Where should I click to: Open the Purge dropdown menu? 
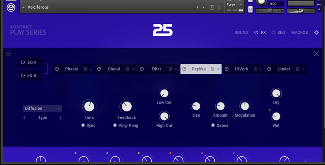pos(235,5)
